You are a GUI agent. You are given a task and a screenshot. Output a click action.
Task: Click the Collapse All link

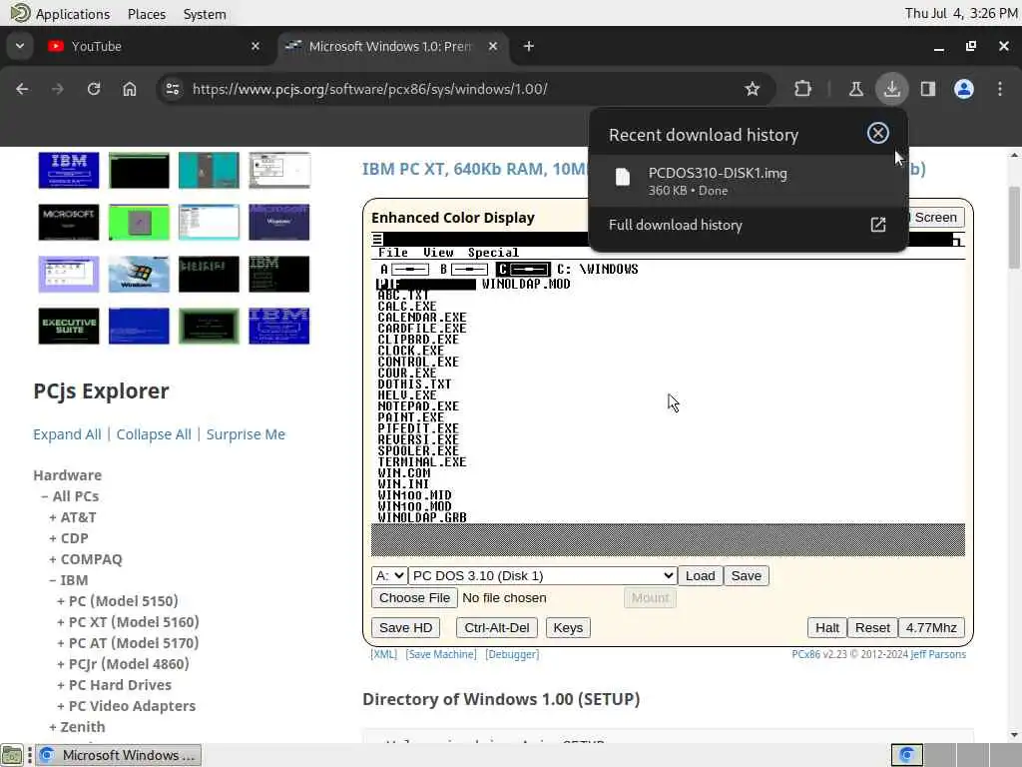[x=154, y=434]
